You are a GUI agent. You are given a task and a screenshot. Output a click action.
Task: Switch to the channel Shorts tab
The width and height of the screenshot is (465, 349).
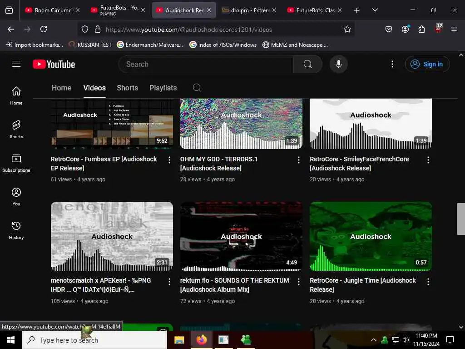click(x=128, y=88)
